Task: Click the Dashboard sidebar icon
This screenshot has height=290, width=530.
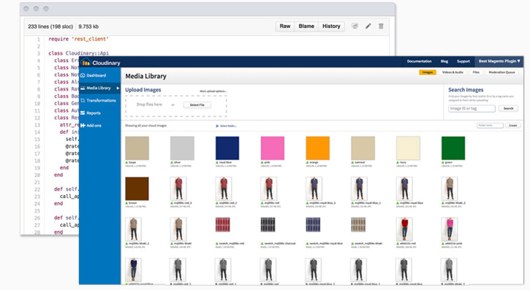Action: (83, 75)
